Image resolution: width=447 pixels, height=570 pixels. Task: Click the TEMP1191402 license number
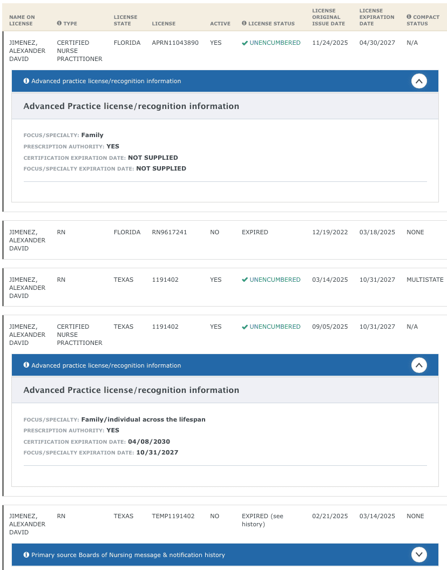click(x=174, y=516)
